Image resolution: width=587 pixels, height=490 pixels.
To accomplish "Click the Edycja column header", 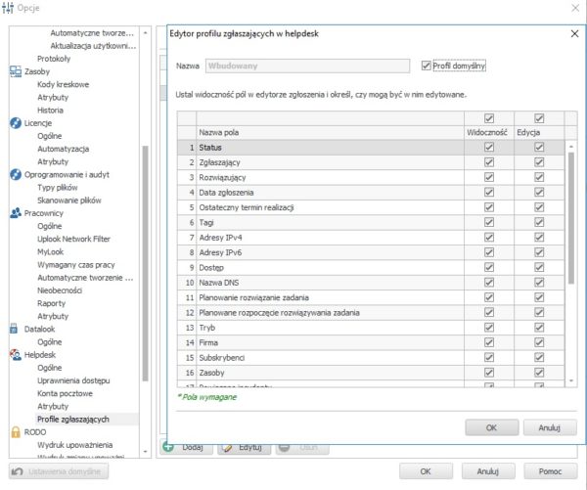I will coord(539,132).
